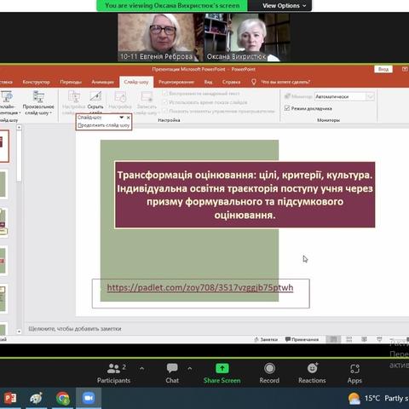The width and height of the screenshot is (409, 409).
Task: Expand the View Options dropdown
Action: click(x=284, y=6)
